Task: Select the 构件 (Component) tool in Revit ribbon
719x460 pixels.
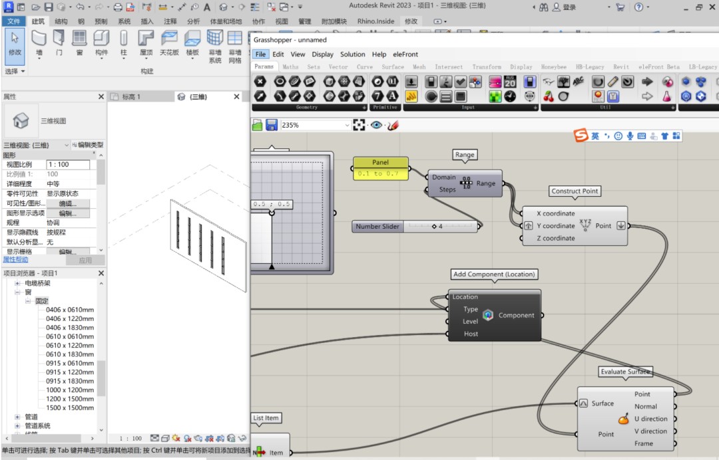Action: 101,43
